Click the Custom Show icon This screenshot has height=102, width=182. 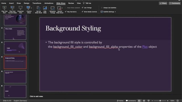[x=28, y=8]
